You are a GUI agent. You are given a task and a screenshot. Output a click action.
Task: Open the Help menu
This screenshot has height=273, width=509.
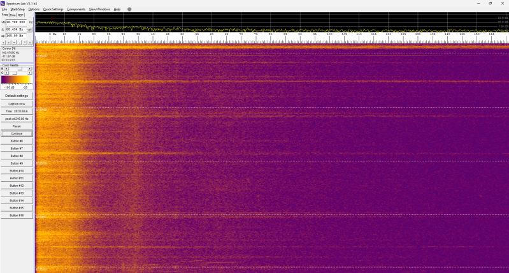pyautogui.click(x=117, y=10)
